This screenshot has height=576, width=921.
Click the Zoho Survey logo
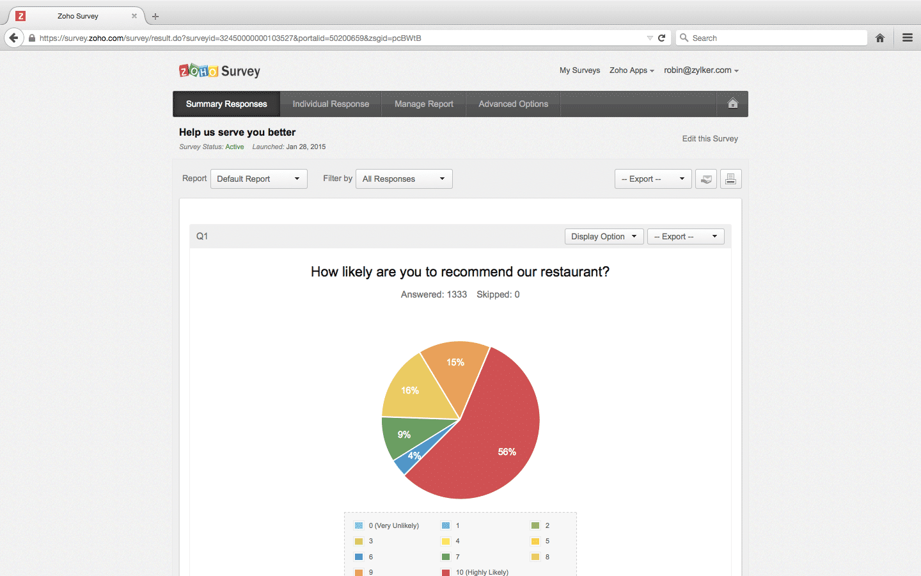[x=219, y=70]
